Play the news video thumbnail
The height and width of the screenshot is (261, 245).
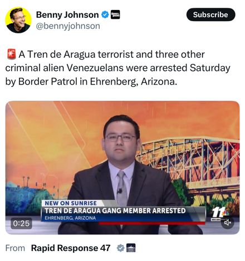pos(122,168)
